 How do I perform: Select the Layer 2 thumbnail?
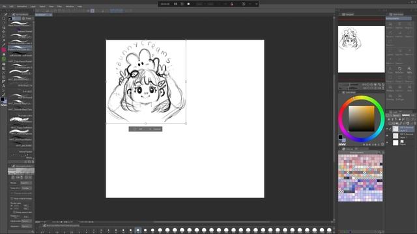point(395,129)
